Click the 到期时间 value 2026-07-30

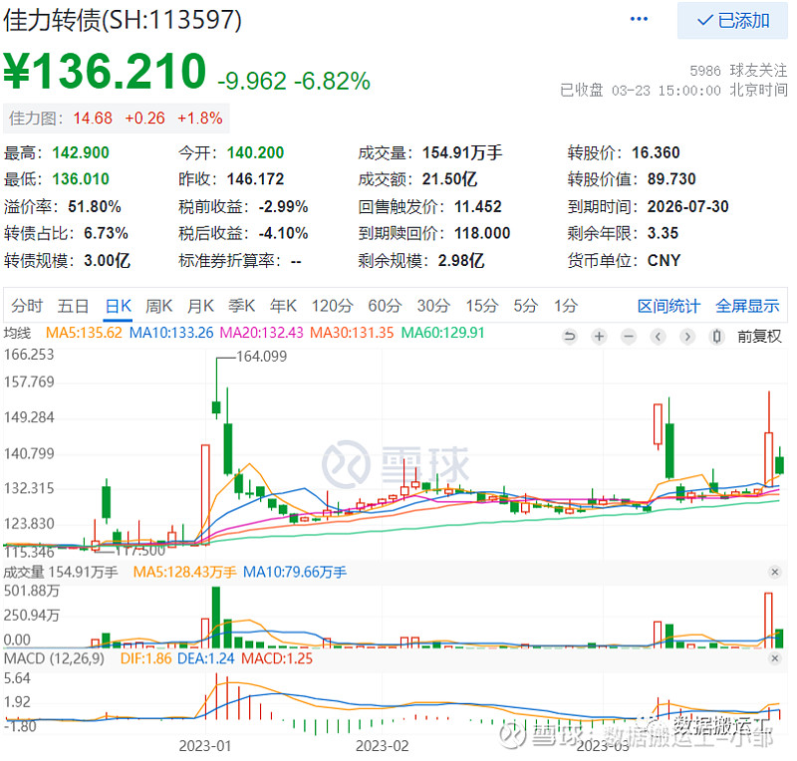coord(687,206)
